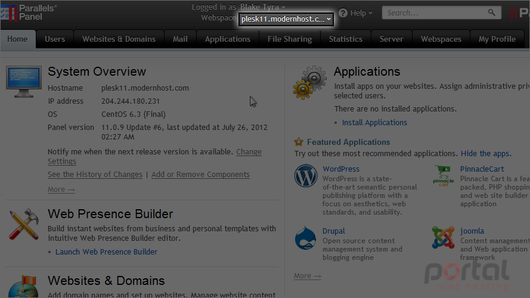Open the Mail tab
The image size is (530, 298).
(180, 39)
